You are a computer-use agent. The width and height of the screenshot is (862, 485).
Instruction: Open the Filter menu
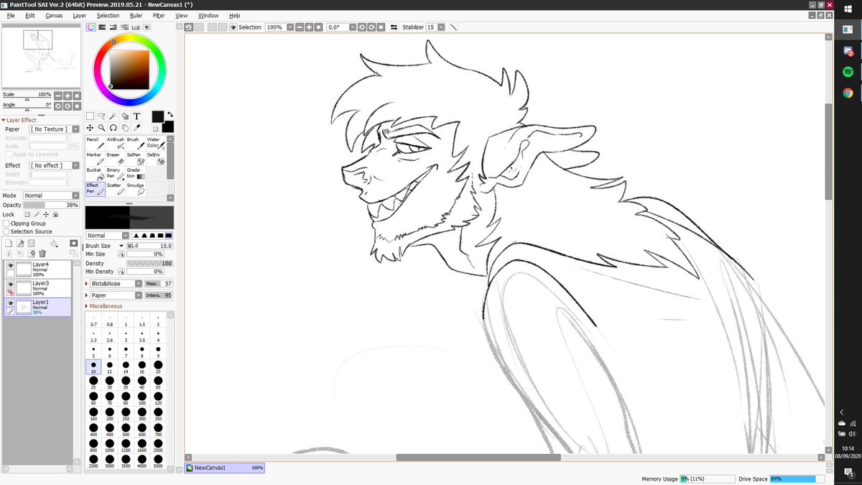click(x=159, y=15)
